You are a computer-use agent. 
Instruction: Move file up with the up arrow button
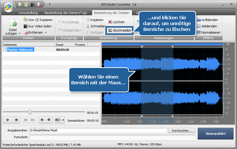(42, 120)
